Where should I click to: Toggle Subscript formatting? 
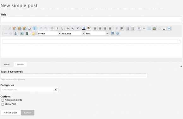pos(72,28)
